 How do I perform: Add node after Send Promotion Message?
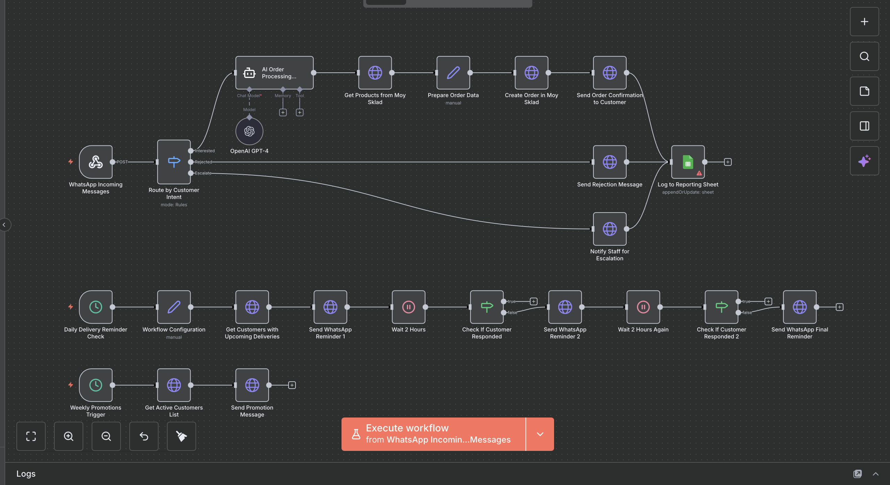tap(292, 385)
